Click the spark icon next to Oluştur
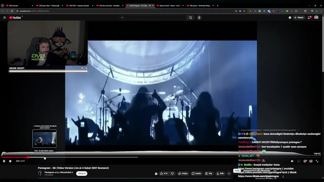324x182 pixels. (x=290, y=17)
